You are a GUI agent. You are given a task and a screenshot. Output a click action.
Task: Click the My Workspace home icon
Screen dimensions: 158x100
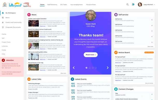3,13
